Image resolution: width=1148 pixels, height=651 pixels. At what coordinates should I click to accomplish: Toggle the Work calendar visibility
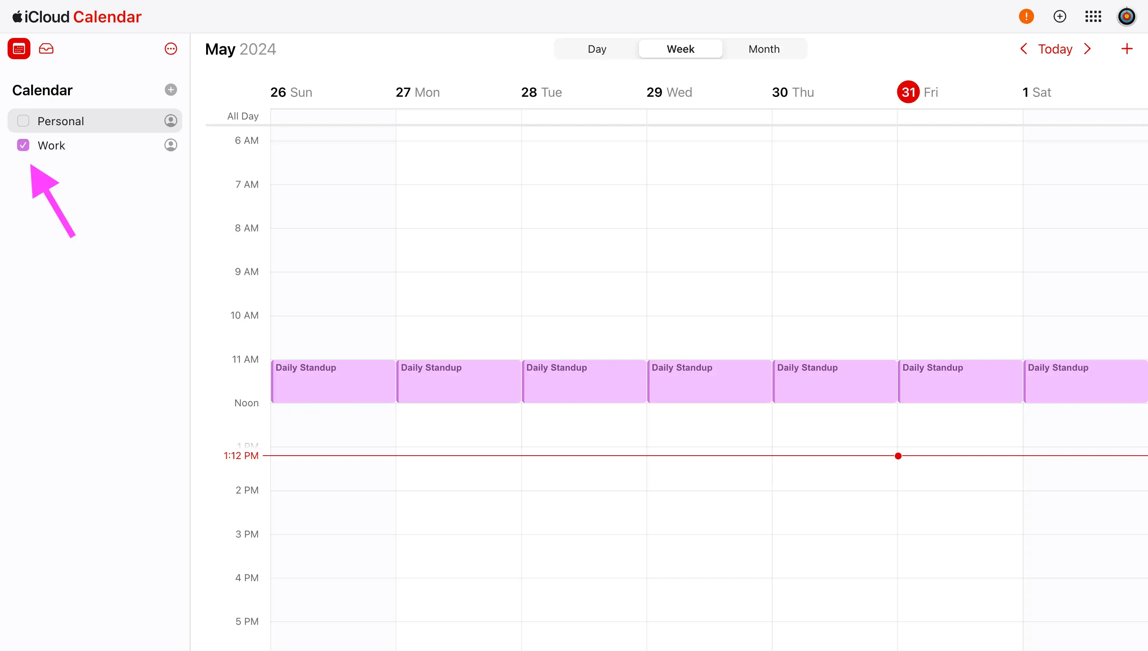(23, 145)
